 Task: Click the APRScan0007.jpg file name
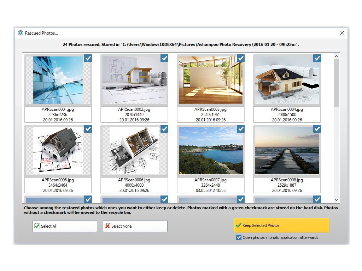[x=211, y=180]
